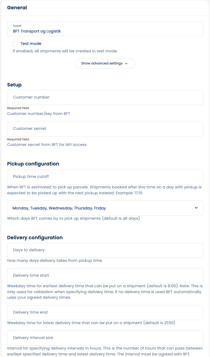Click the Pickup time cutoff field
This screenshot has width=210, height=357.
pyautogui.click(x=105, y=177)
